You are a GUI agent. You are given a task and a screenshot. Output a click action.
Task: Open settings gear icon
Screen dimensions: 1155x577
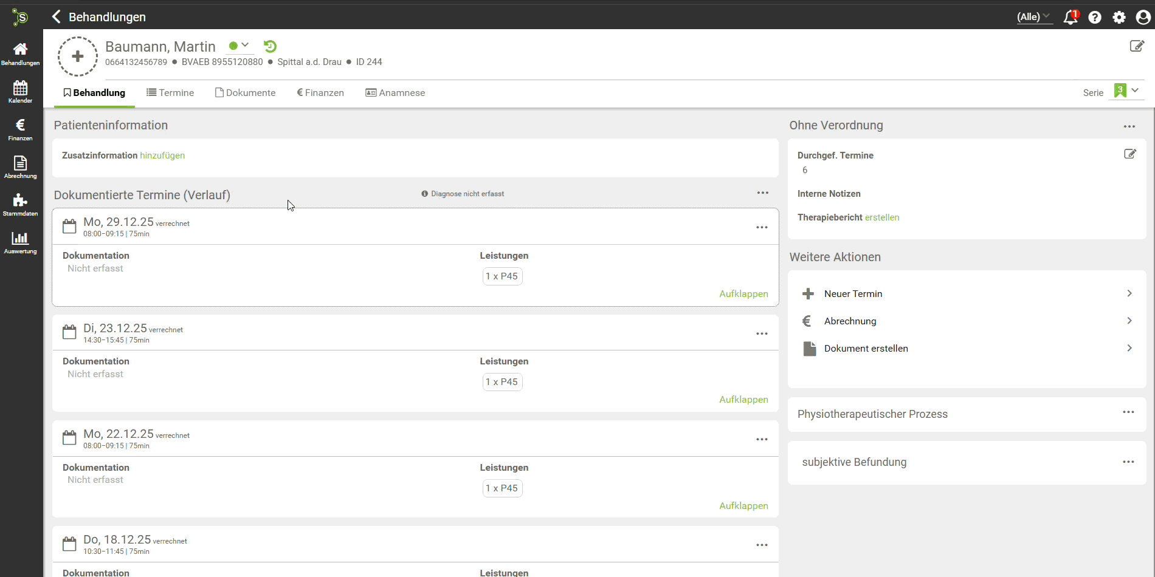[x=1119, y=18]
